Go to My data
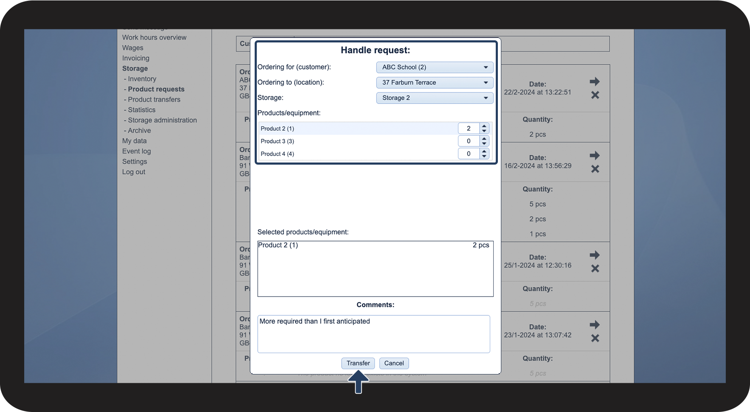 [135, 141]
